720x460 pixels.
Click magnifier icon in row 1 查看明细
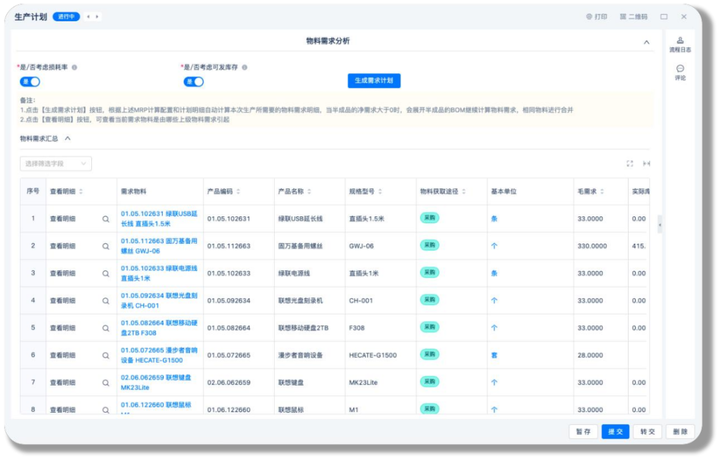(105, 219)
